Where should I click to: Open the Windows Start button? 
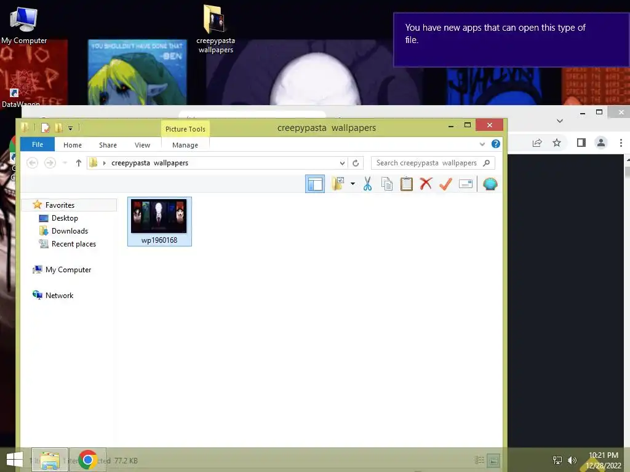[15, 460]
